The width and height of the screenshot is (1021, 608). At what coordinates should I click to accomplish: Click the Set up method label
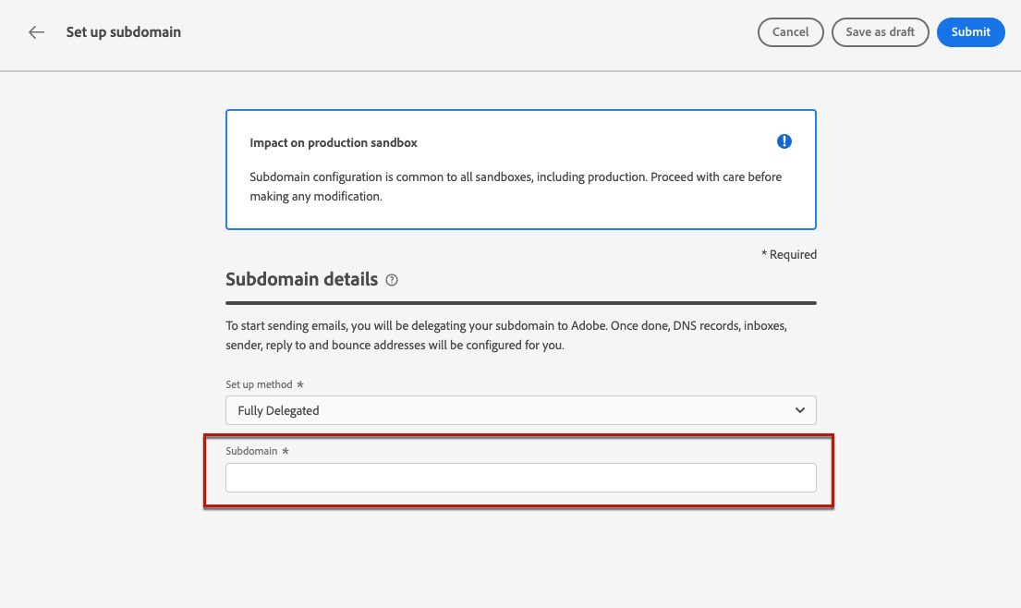click(259, 384)
